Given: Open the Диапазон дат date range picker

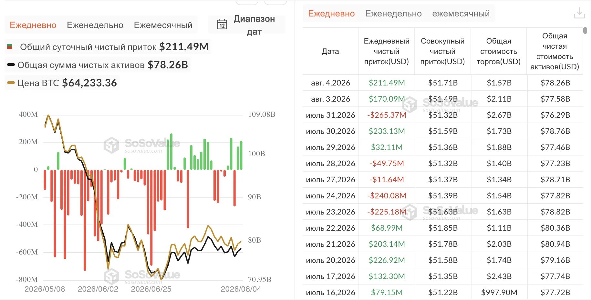Looking at the screenshot, I should tap(247, 25).
